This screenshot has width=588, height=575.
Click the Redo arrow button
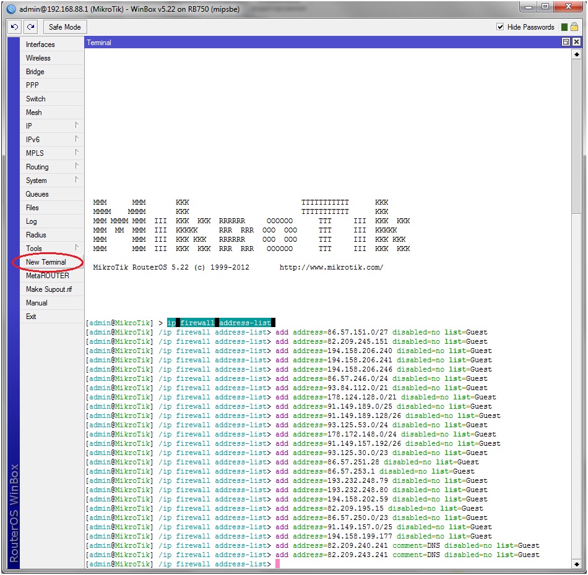click(31, 27)
